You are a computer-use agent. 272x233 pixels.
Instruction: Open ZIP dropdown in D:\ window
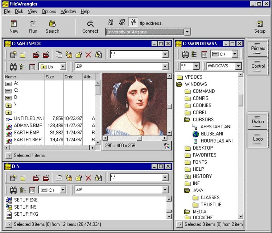coord(165,190)
